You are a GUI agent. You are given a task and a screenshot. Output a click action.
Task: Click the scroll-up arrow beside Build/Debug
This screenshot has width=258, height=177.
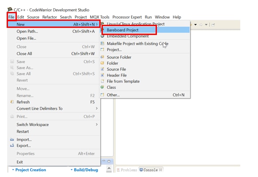[x=109, y=168]
